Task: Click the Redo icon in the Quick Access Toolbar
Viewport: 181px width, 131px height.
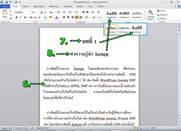Action: click(x=16, y=2)
